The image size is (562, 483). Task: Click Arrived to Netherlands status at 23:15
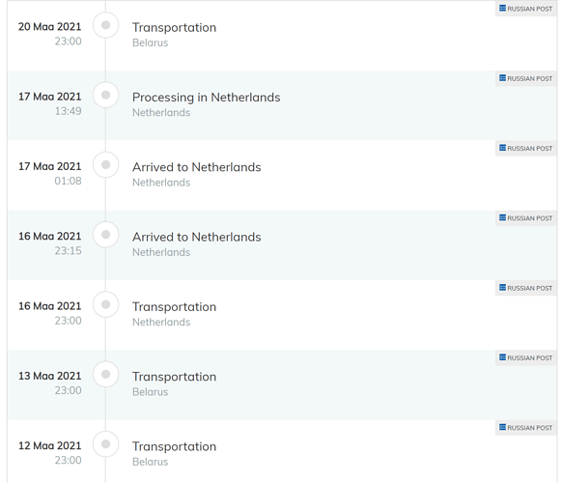coord(197,237)
